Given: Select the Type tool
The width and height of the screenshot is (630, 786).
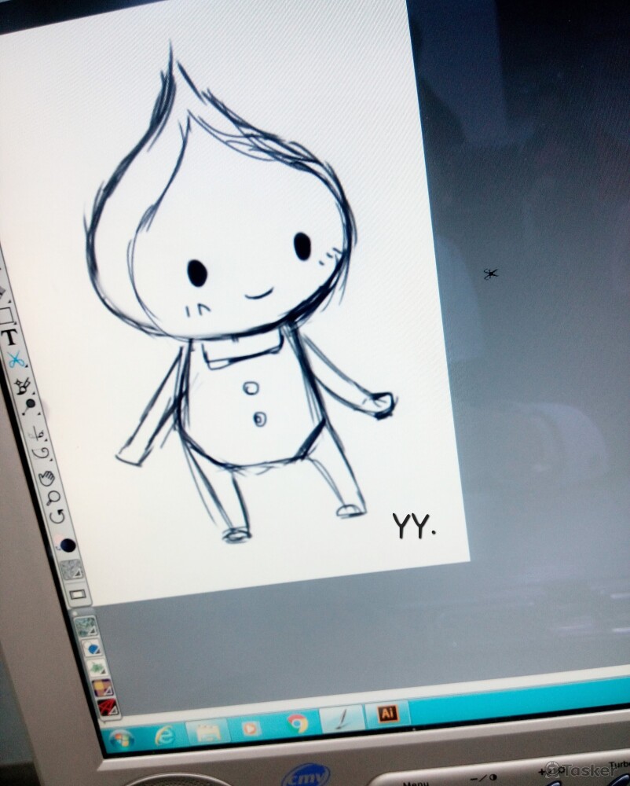Looking at the screenshot, I should pos(10,338).
